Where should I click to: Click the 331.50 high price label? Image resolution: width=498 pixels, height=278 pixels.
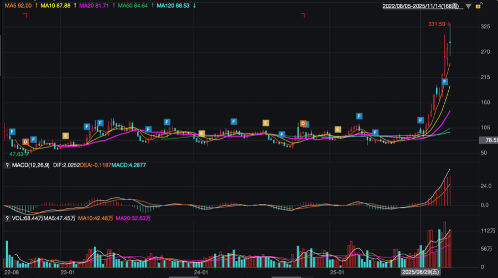(x=437, y=24)
